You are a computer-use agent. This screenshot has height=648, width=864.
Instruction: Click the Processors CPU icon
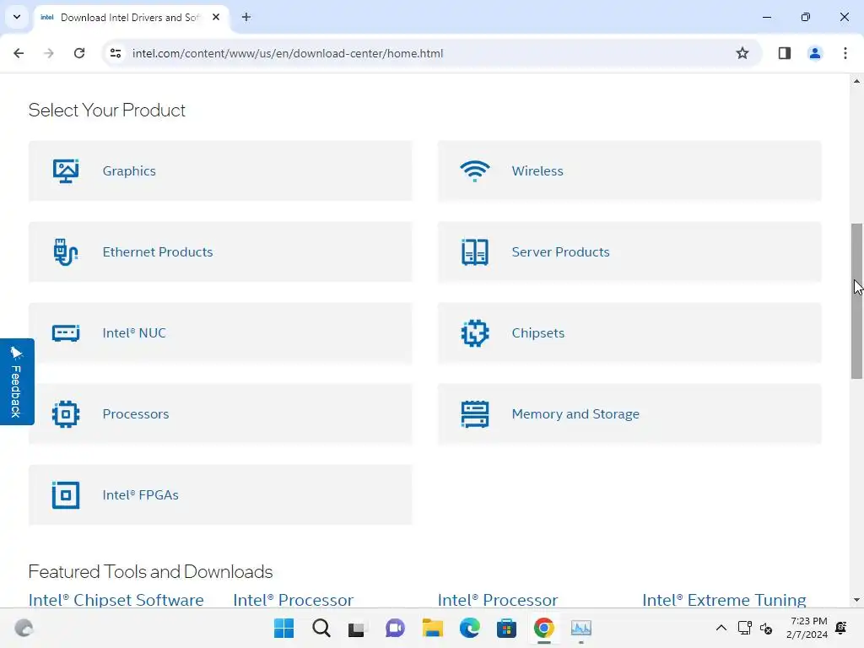click(x=66, y=413)
